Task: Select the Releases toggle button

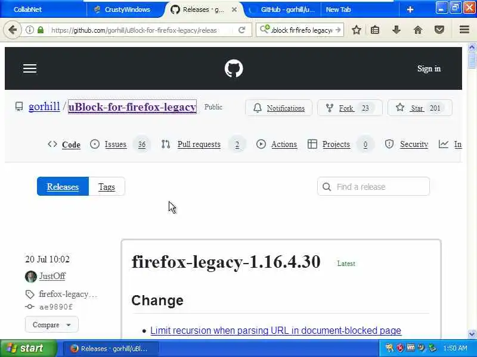Action: tap(63, 186)
